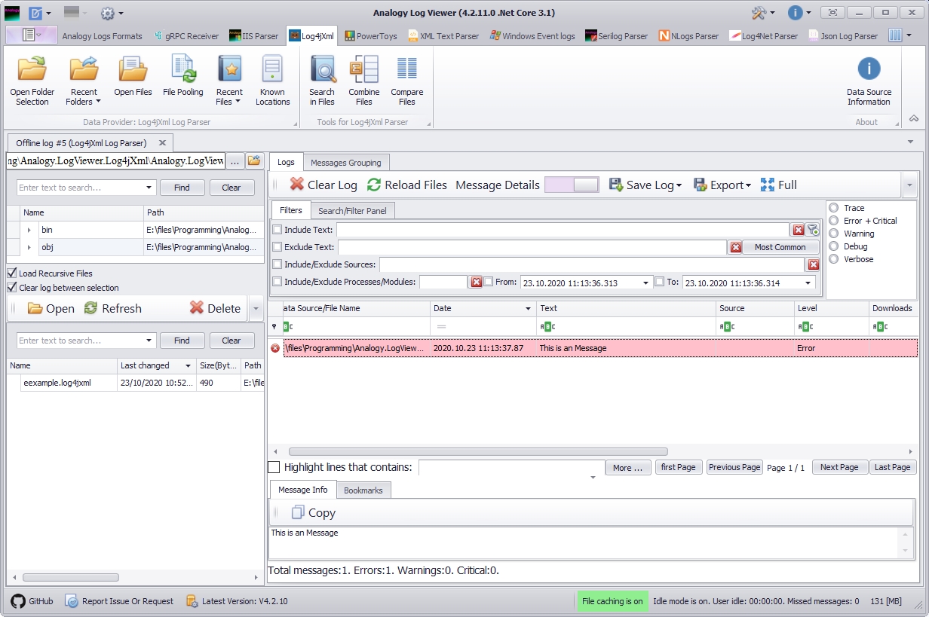Select the Trace level radio button
929x617 pixels.
point(834,208)
